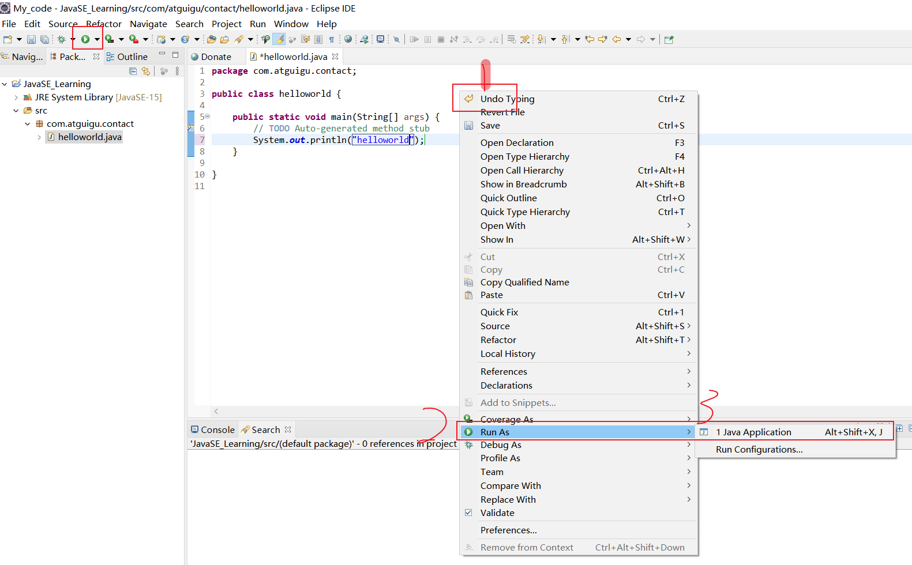Click the Open a Terminal monitor icon
This screenshot has width=912, height=565.
(380, 39)
